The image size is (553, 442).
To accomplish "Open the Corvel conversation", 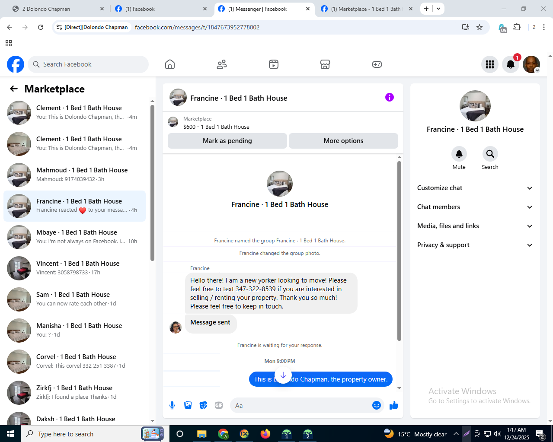I will click(75, 362).
